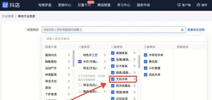
Task: Expand the 运动户外 category chevron
Action: (x=69, y=68)
